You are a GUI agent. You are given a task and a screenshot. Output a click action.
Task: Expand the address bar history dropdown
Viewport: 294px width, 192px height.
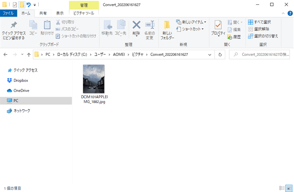click(x=211, y=55)
